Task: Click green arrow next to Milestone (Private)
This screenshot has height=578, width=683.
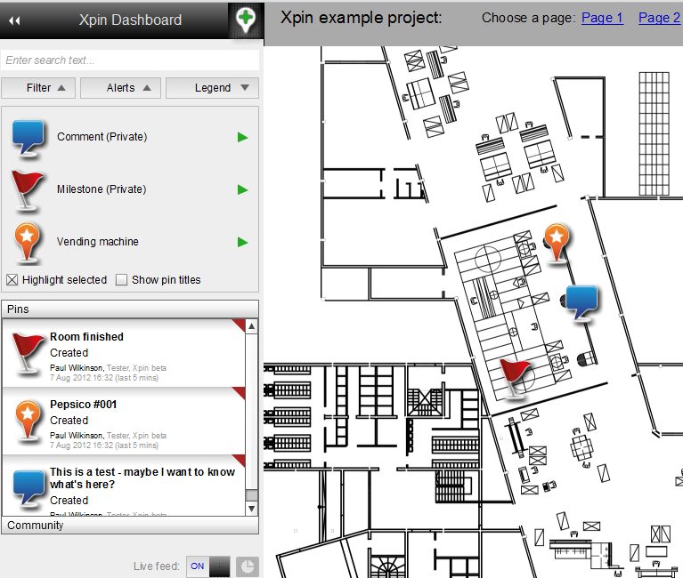Action: [x=242, y=189]
